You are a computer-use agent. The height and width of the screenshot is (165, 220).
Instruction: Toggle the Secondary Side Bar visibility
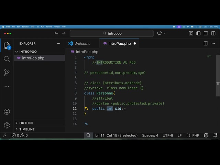pyautogui.click(x=213, y=33)
